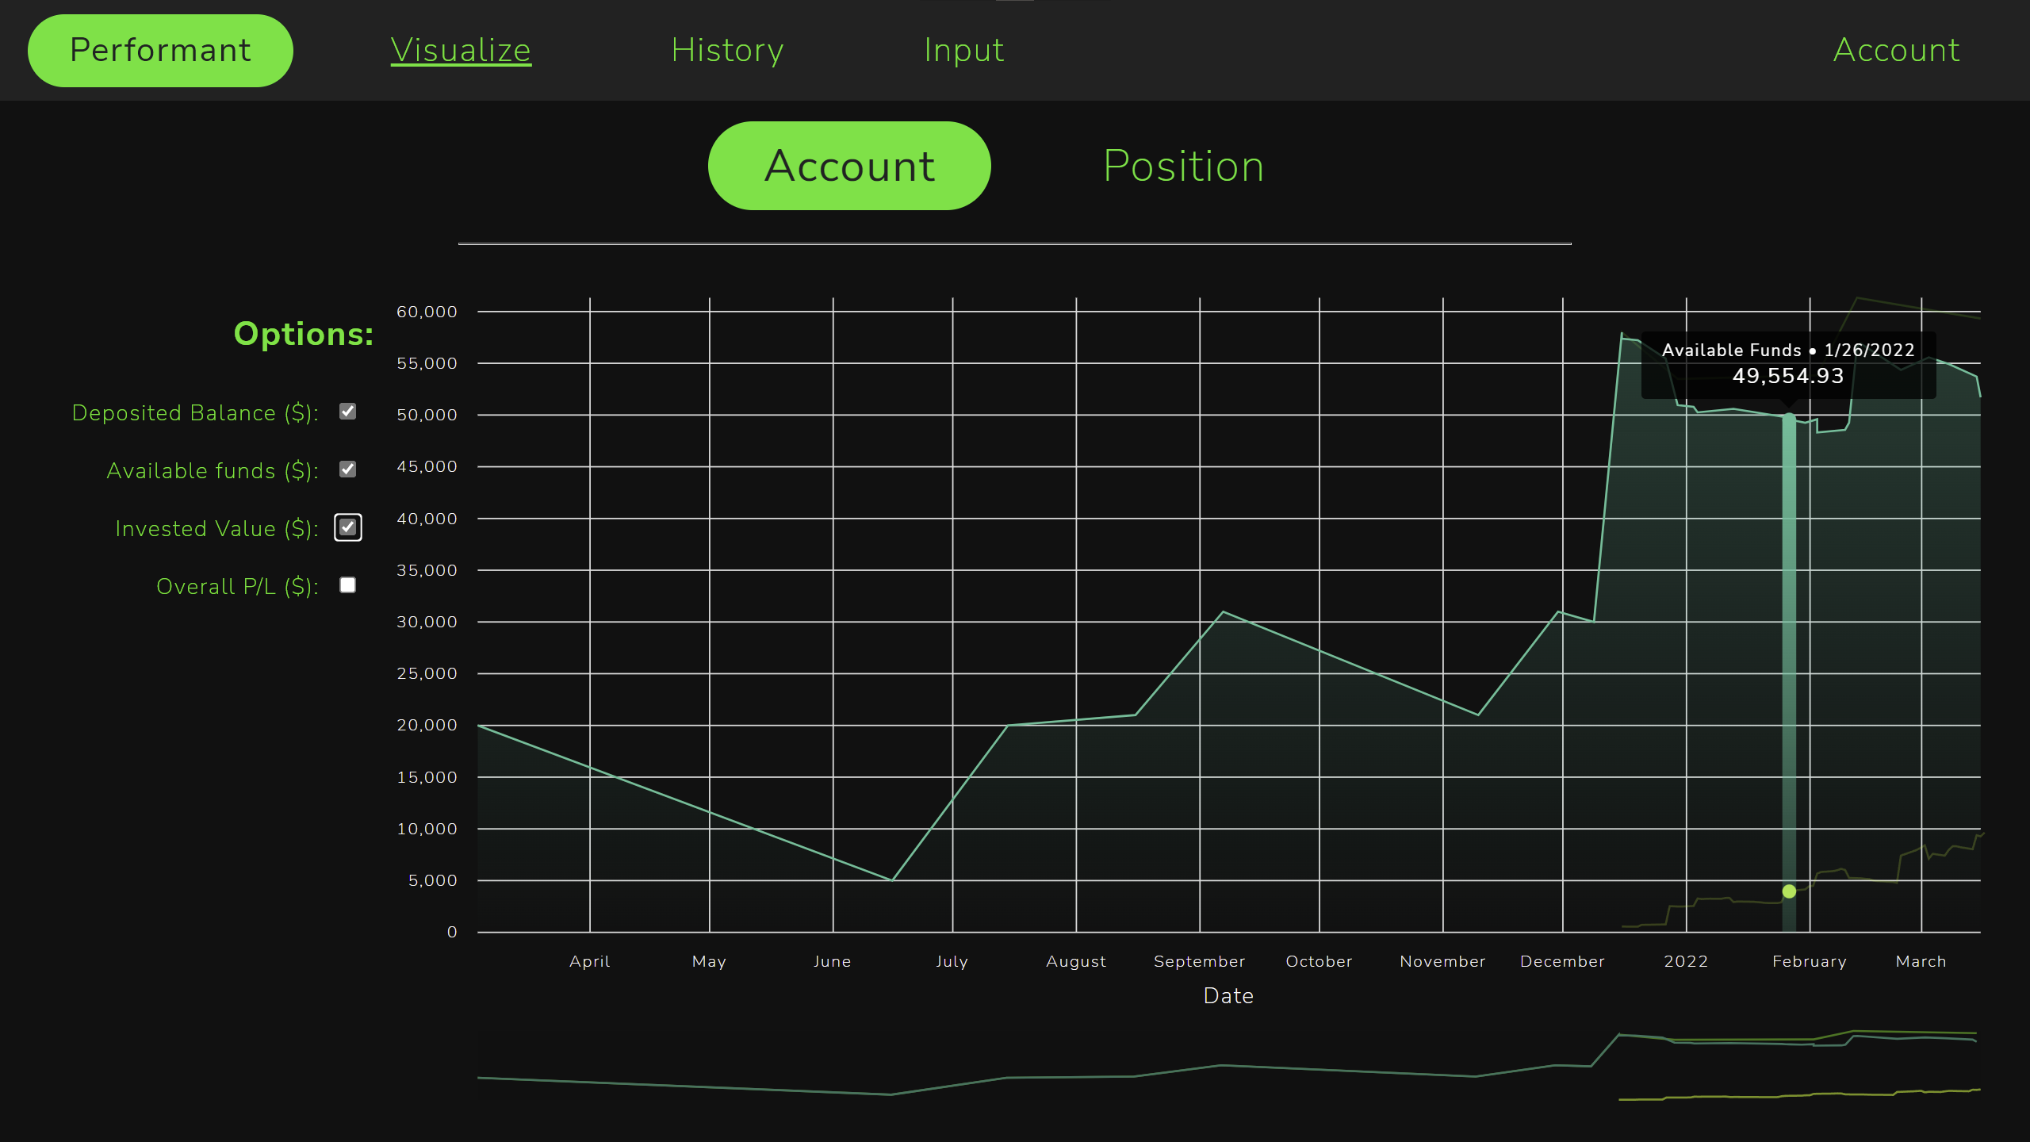Select the Account chart tab
This screenshot has height=1142, width=2030.
click(x=849, y=166)
